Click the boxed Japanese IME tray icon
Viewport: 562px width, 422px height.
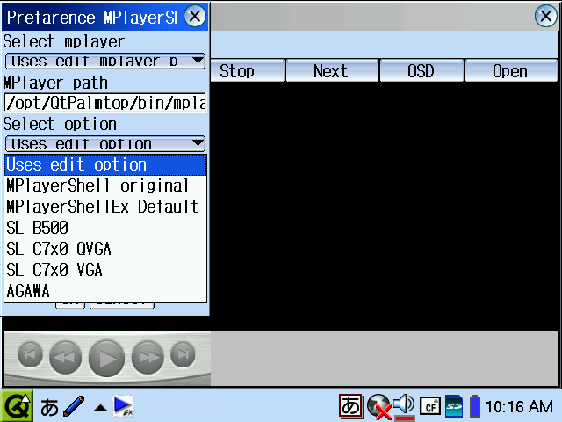351,406
